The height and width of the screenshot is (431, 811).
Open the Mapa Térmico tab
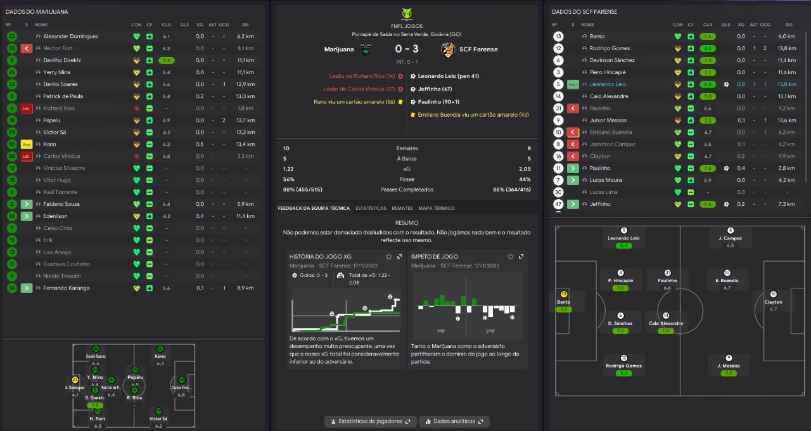coord(436,208)
